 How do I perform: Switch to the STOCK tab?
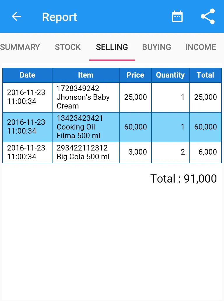pos(68,47)
